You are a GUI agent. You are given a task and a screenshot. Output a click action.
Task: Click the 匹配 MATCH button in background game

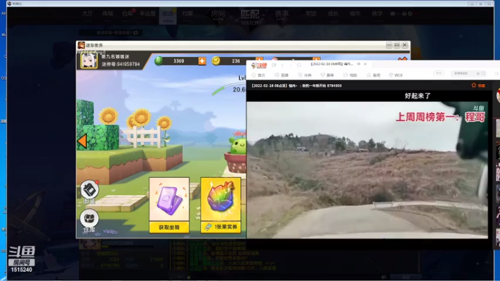pyautogui.click(x=250, y=17)
